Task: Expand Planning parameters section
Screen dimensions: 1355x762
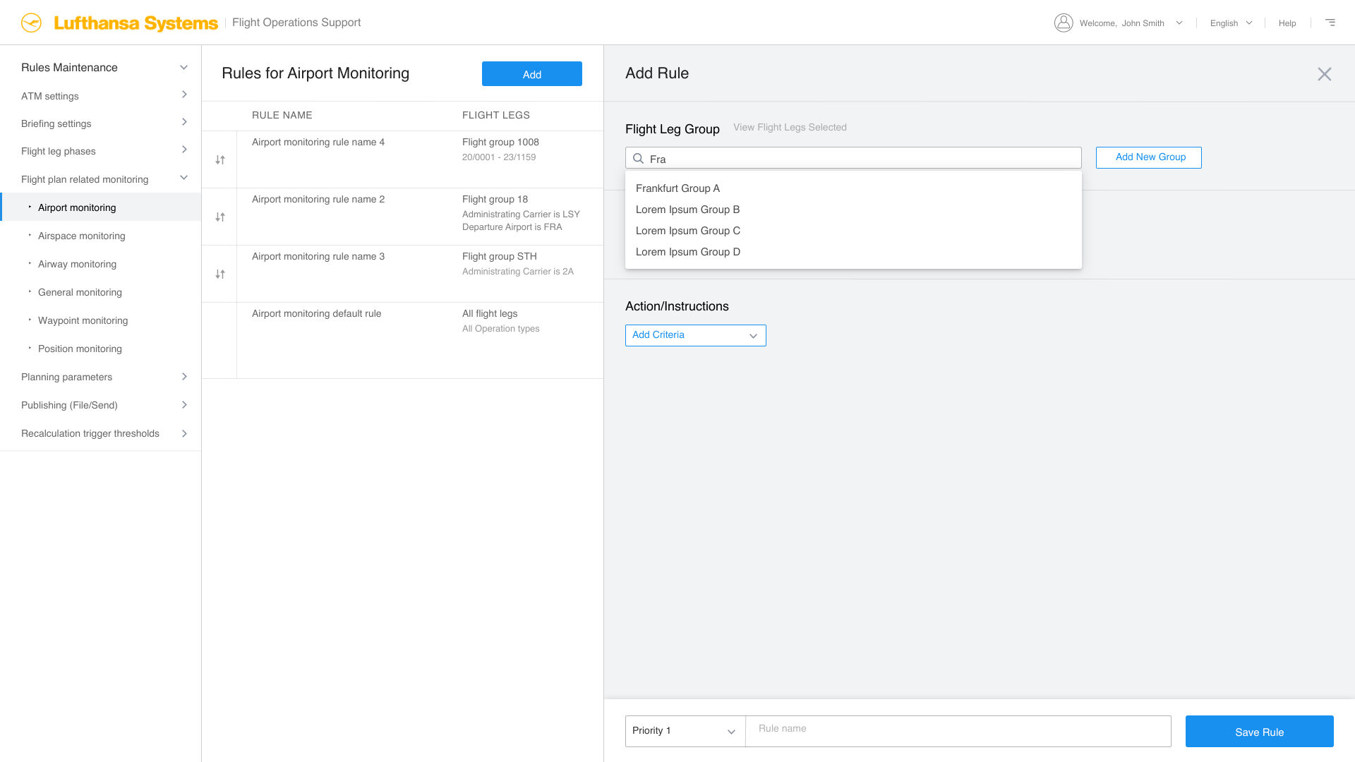Action: (x=184, y=377)
